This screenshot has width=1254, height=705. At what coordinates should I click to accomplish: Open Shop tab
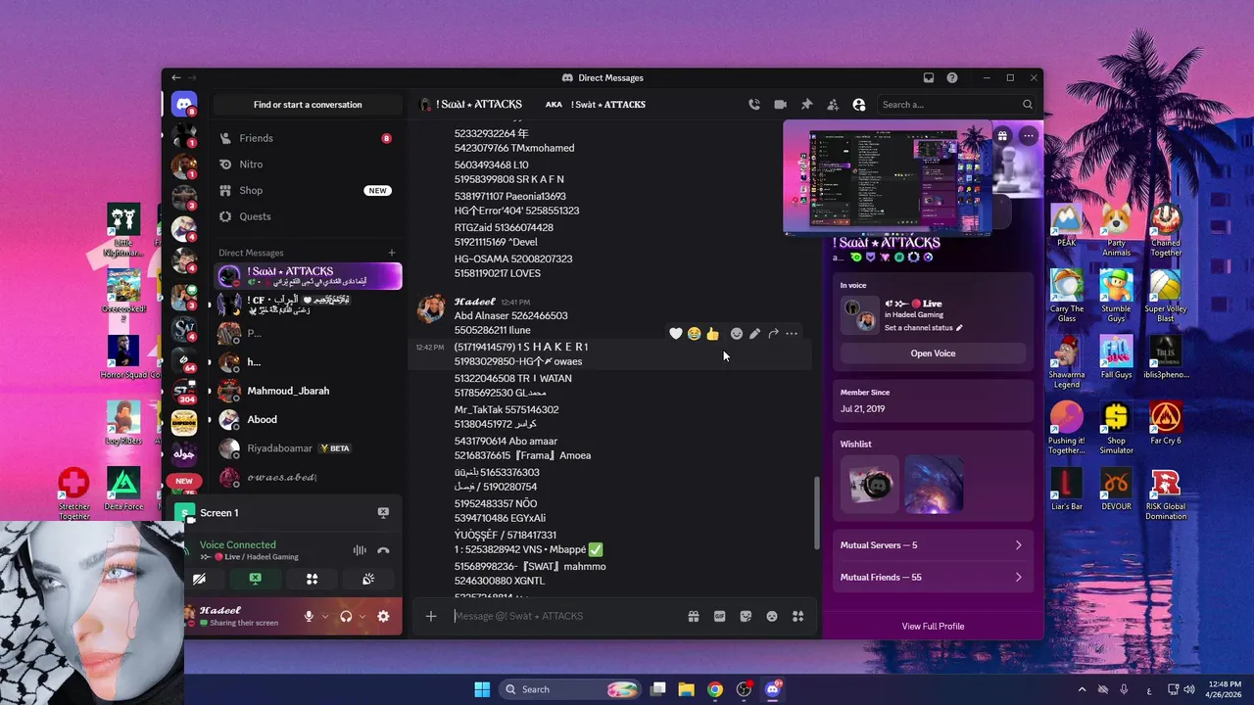(307, 190)
